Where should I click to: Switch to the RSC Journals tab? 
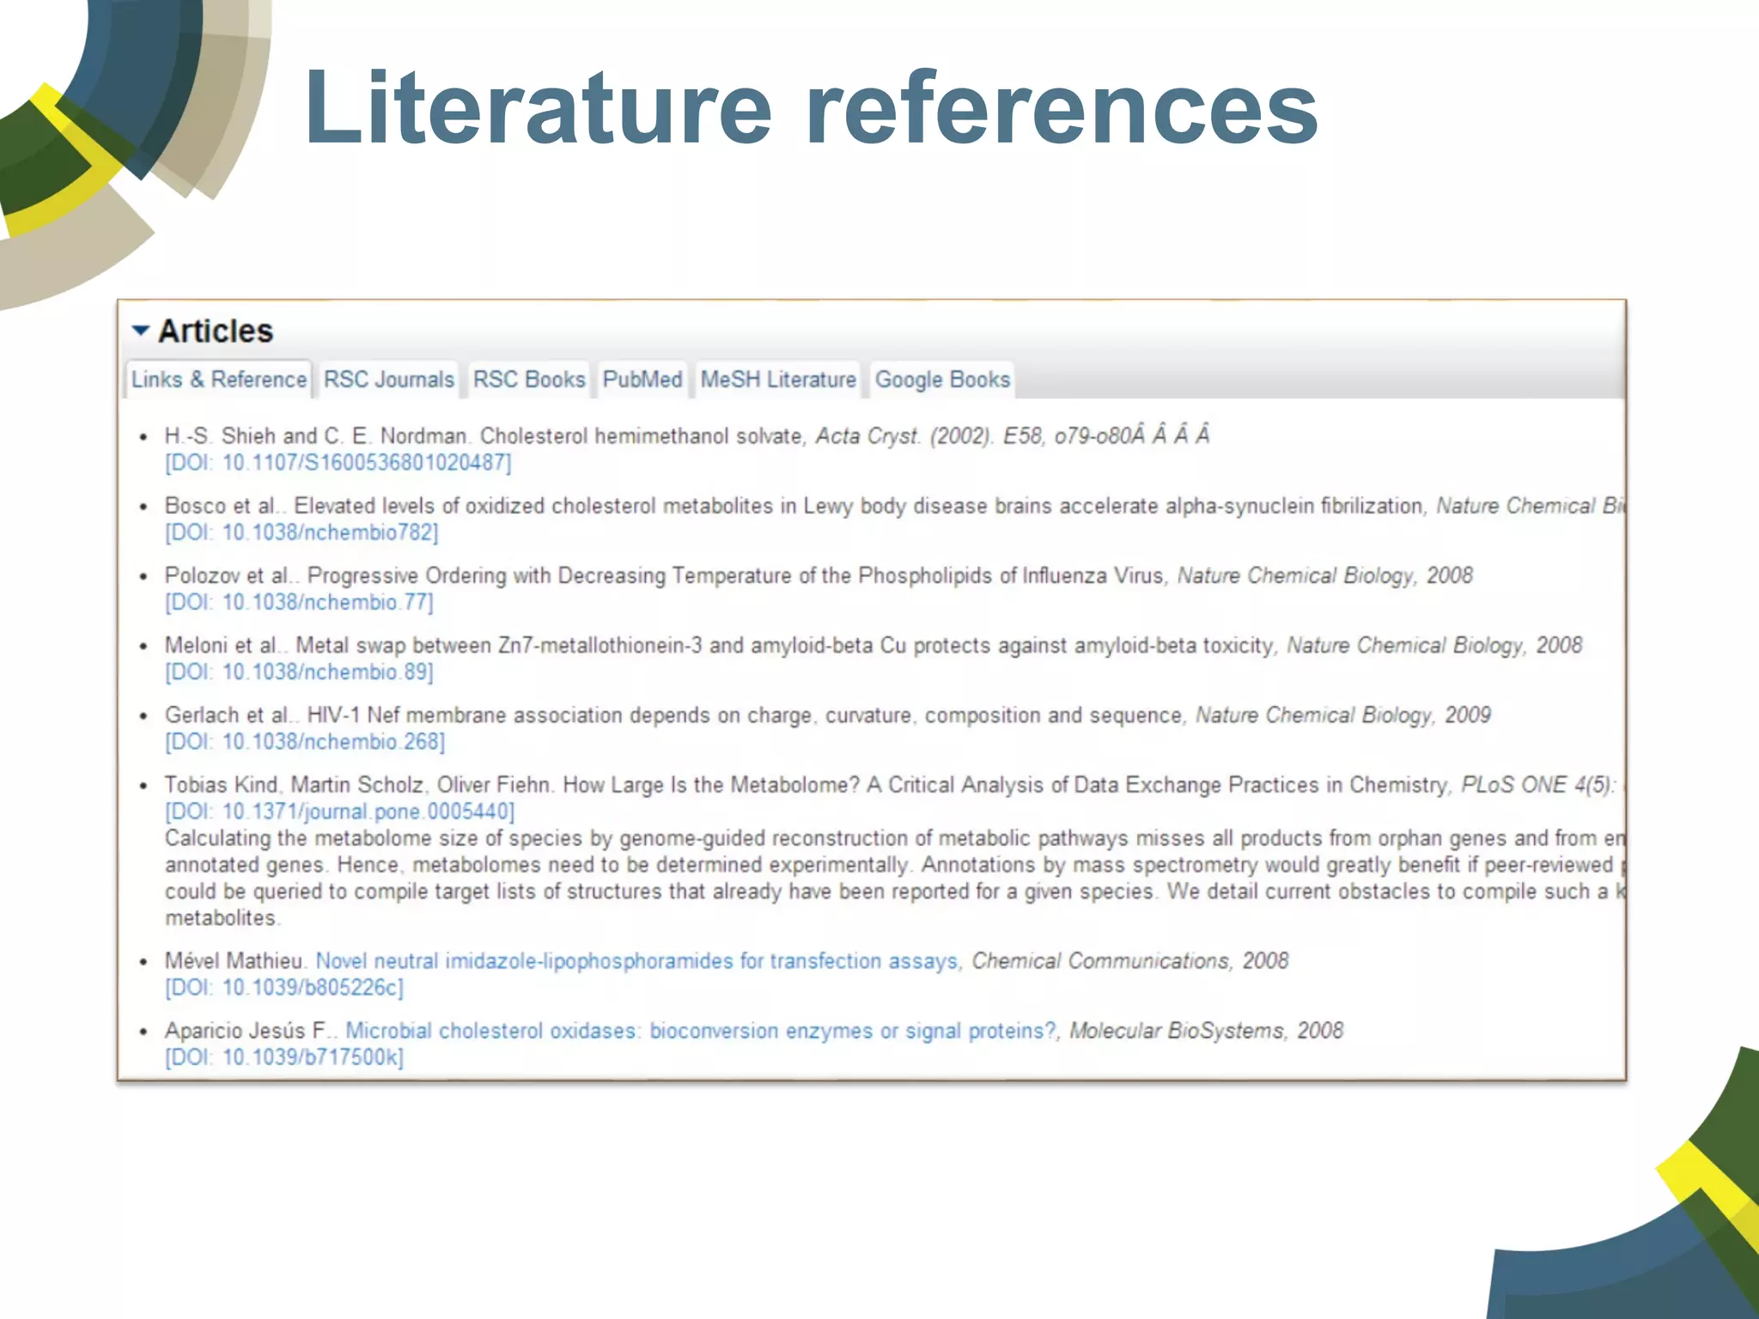click(389, 380)
